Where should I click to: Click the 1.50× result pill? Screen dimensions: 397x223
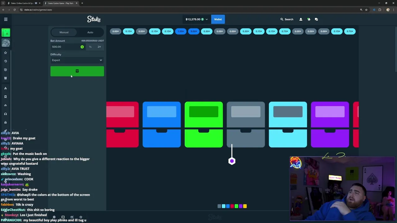(181, 31)
